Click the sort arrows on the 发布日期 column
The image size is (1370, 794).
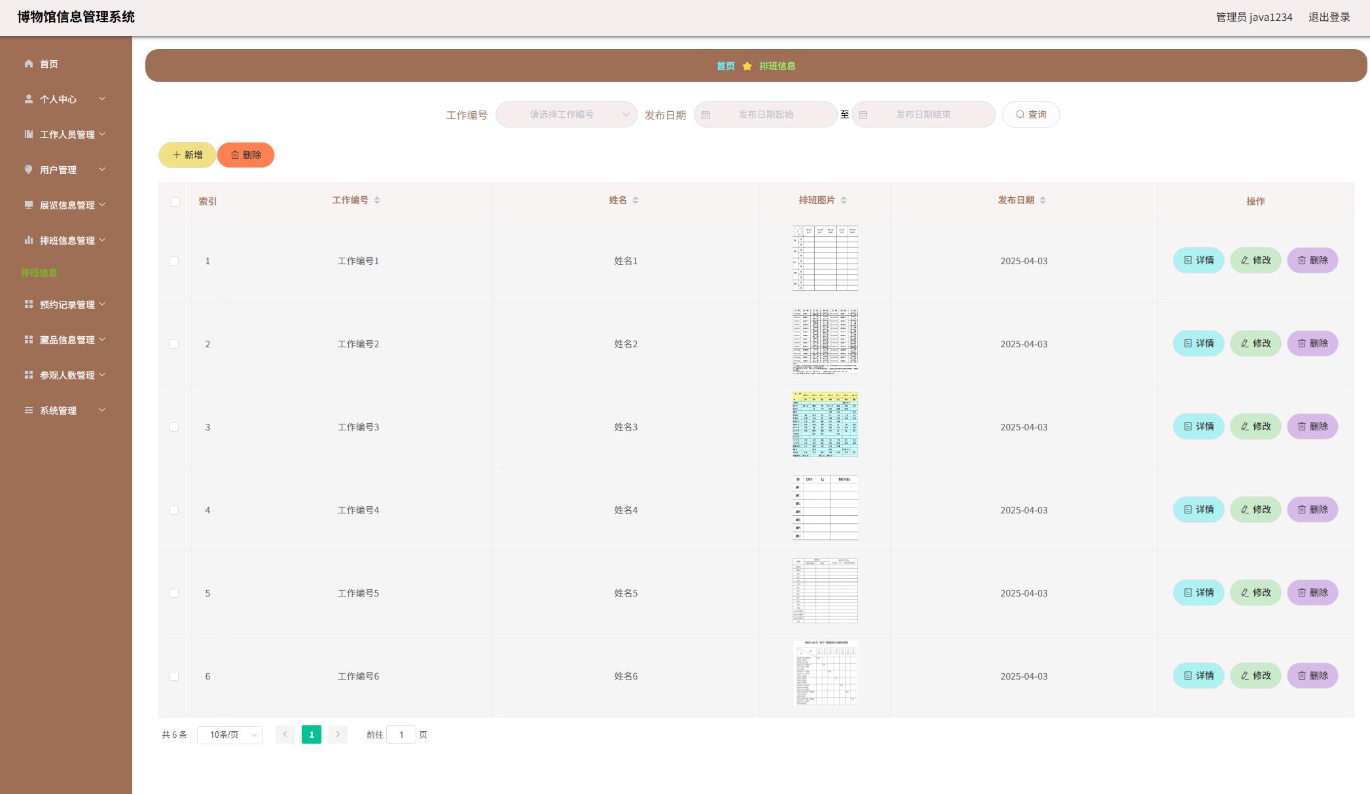(1043, 200)
